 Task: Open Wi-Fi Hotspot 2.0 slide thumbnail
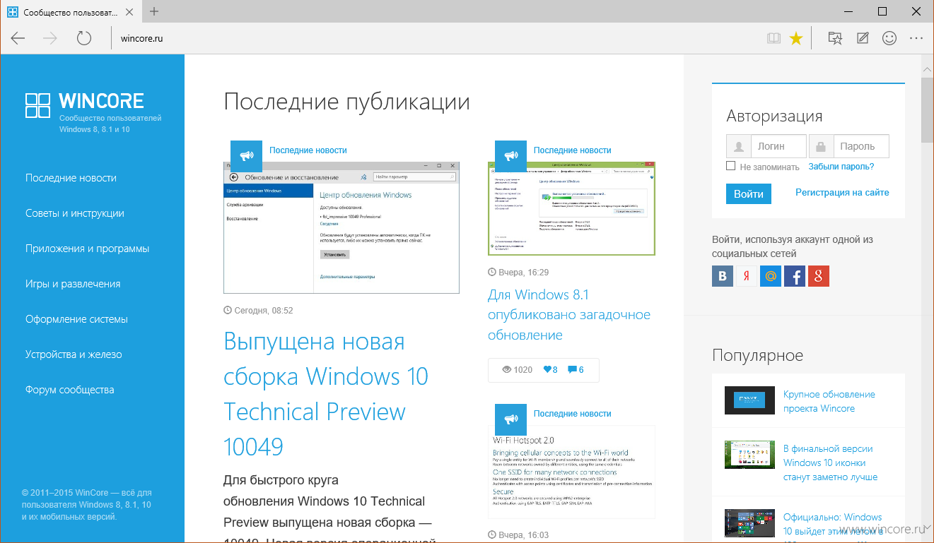[x=571, y=472]
